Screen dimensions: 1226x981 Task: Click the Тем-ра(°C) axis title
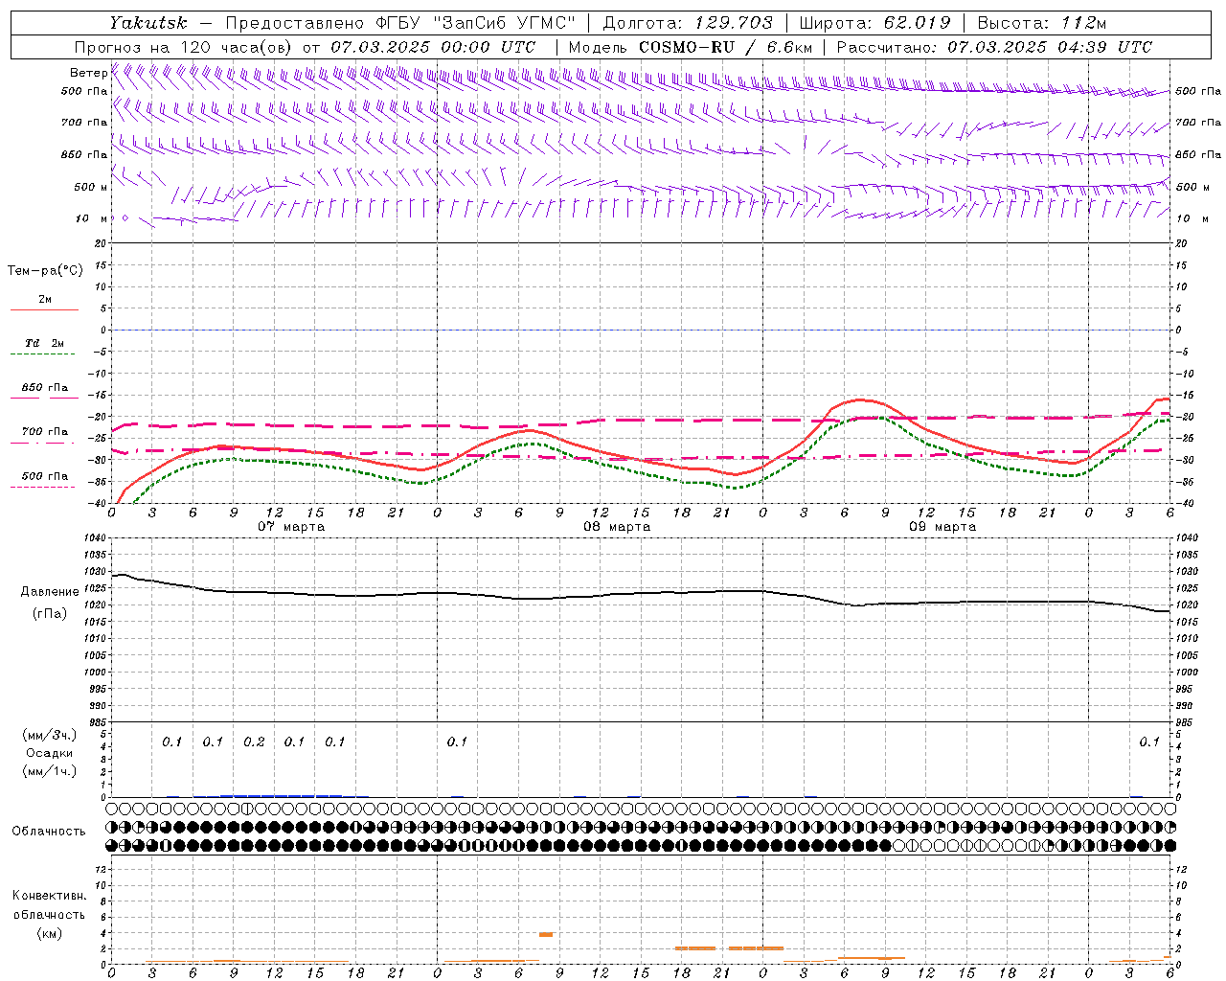point(45,271)
